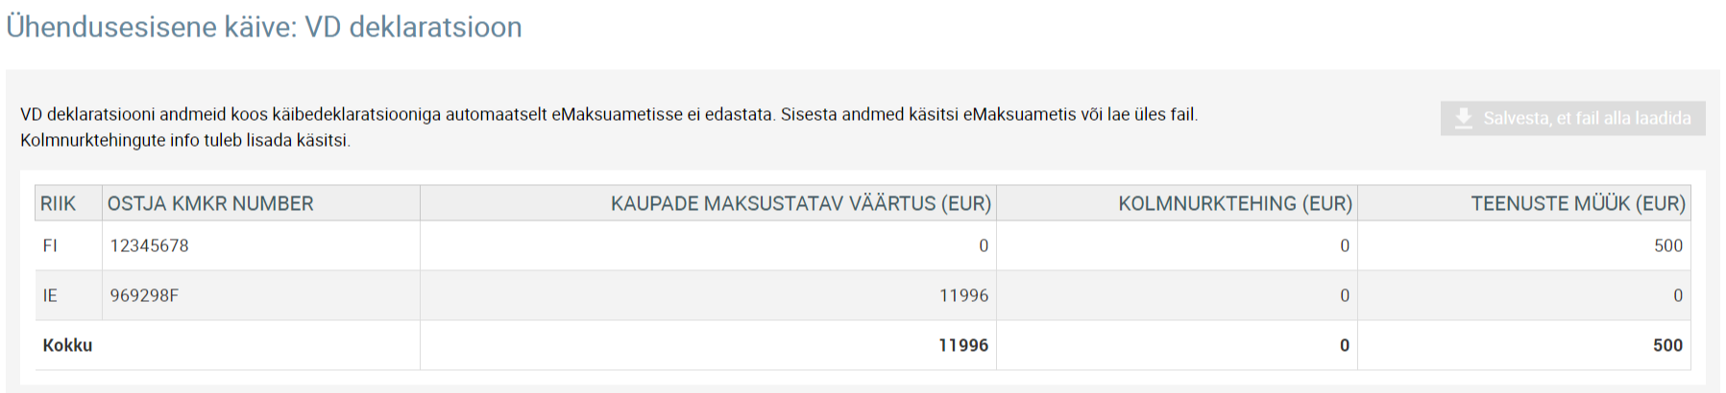Click the Kokku total row label
Image resolution: width=1726 pixels, height=393 pixels.
[67, 345]
